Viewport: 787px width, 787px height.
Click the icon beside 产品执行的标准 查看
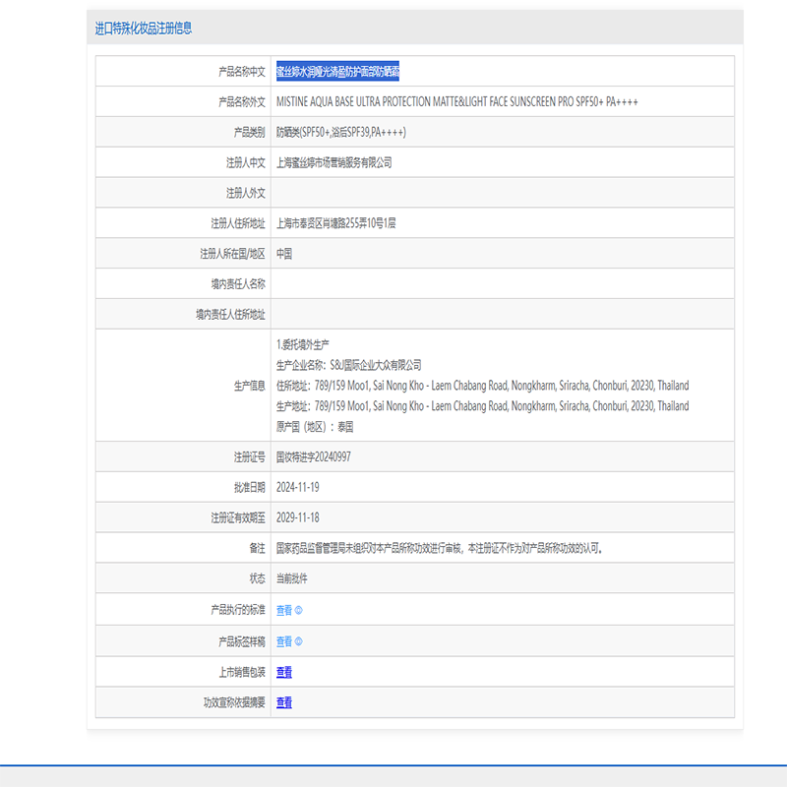click(x=299, y=610)
